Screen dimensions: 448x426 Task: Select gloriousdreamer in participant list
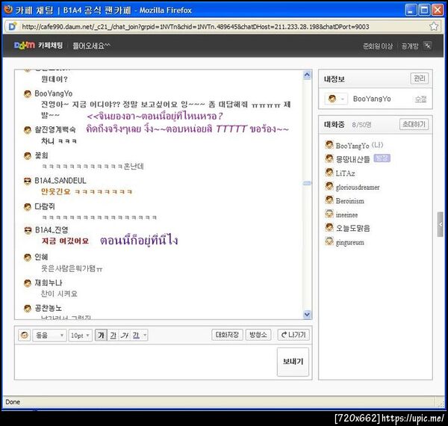pos(358,188)
